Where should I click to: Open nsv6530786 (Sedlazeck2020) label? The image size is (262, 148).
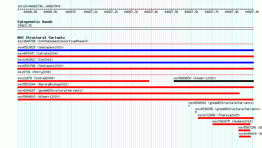[41, 66]
